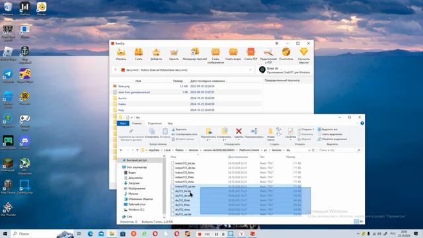This screenshot has width=423, height=238.
Task: Click Copy path in the ribbon
Action: coord(184,134)
